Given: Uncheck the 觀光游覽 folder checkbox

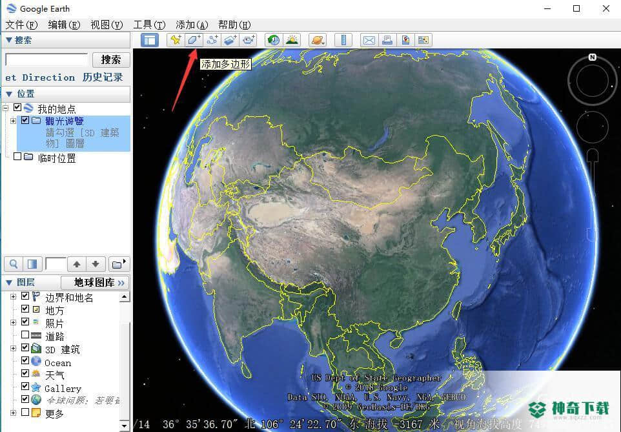Looking at the screenshot, I should (x=25, y=120).
